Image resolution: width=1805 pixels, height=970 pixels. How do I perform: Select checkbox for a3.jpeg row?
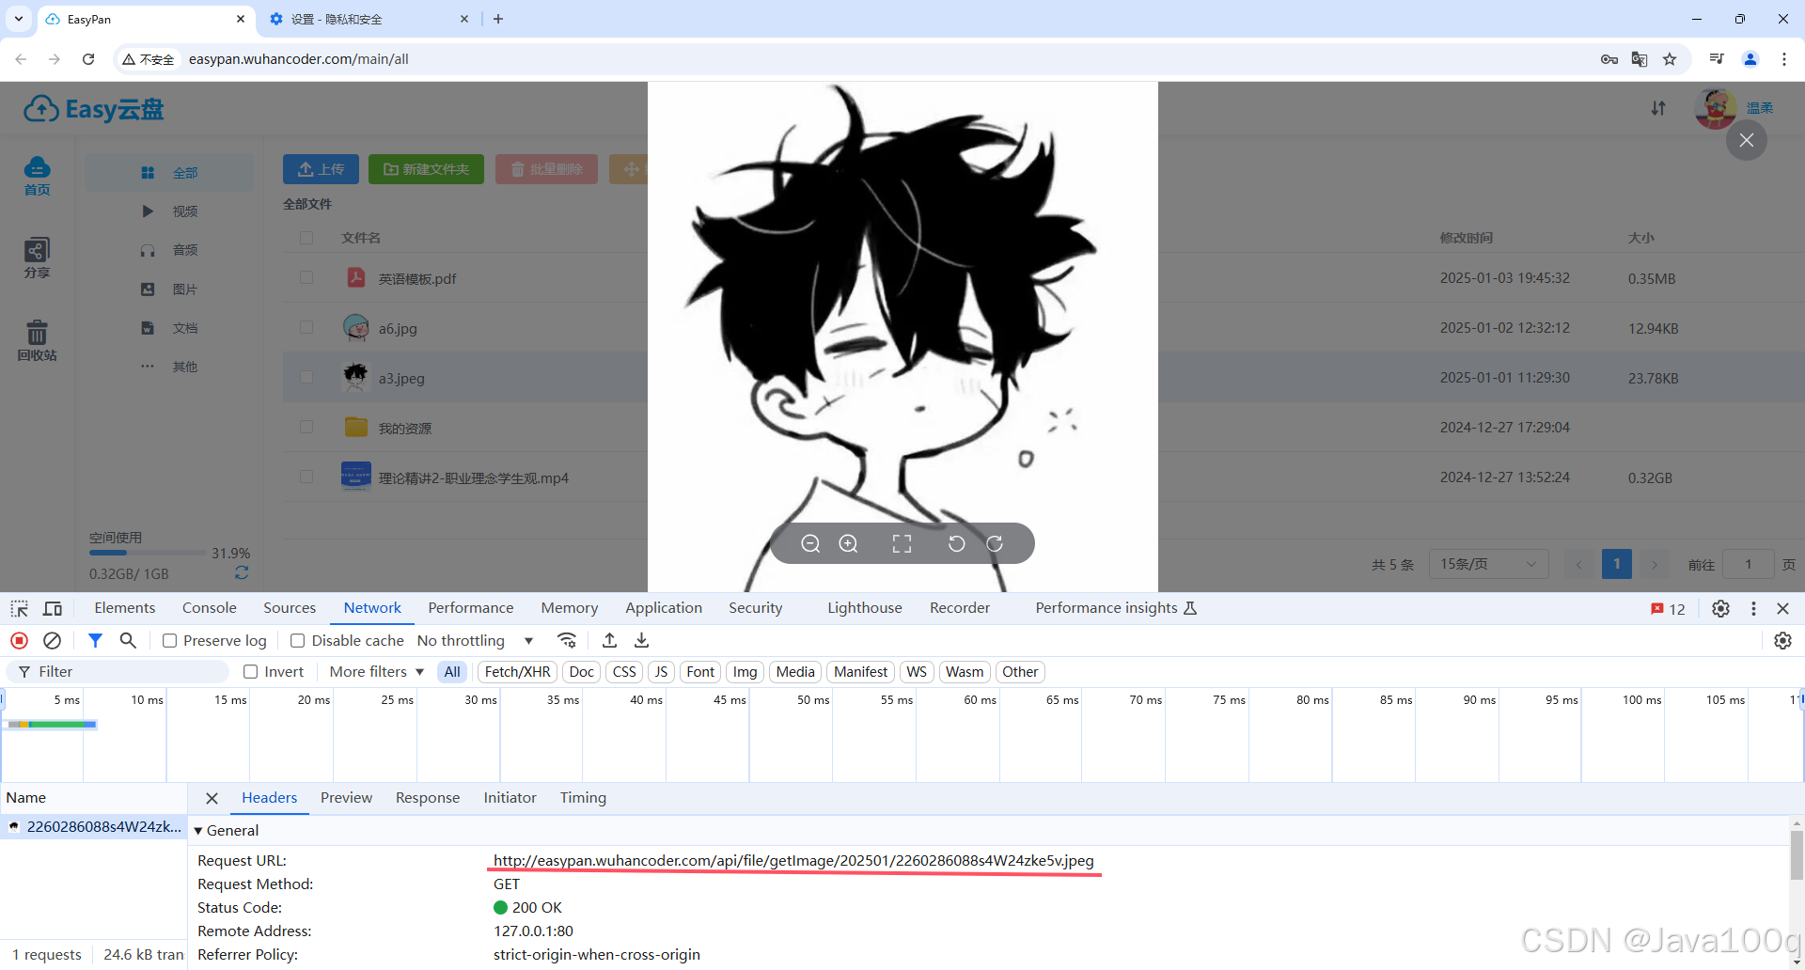pos(306,377)
